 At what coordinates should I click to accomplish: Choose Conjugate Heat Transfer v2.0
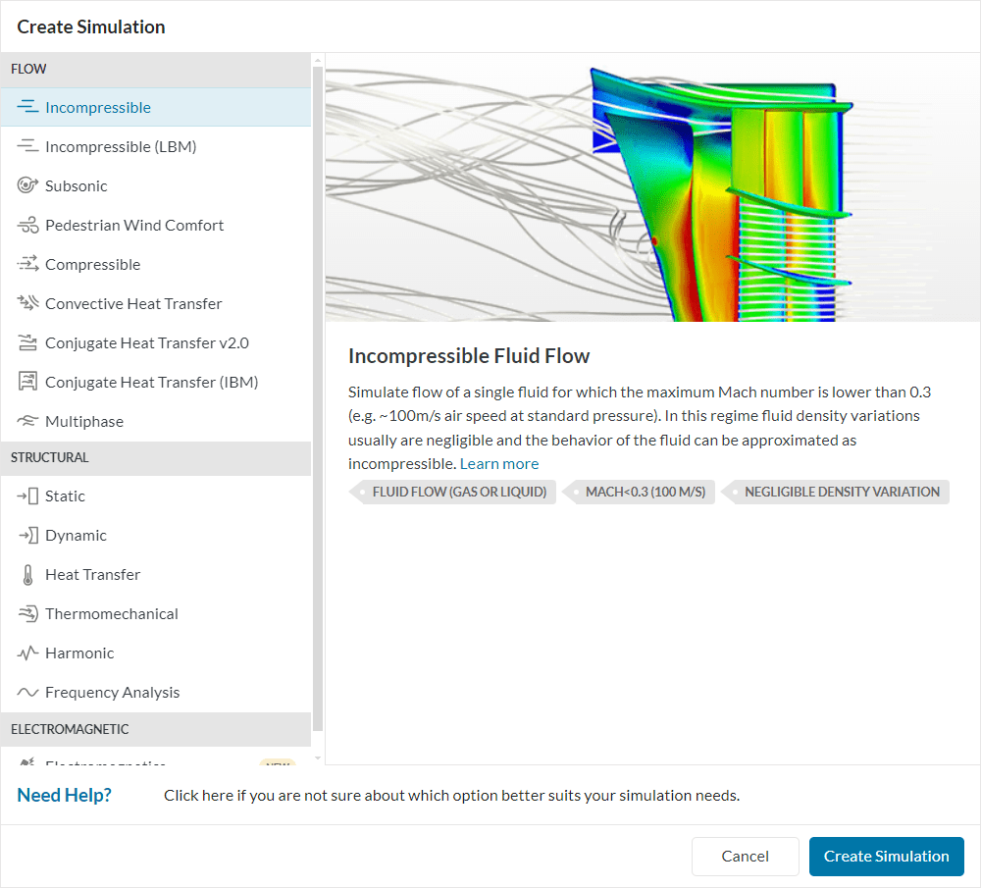pyautogui.click(x=146, y=343)
